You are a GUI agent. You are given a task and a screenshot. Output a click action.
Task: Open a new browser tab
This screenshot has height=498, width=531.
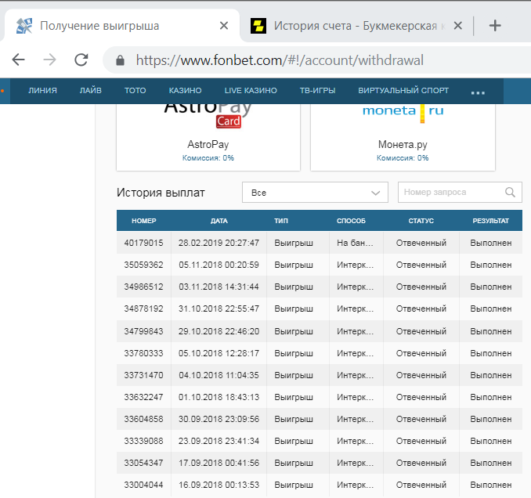point(494,25)
